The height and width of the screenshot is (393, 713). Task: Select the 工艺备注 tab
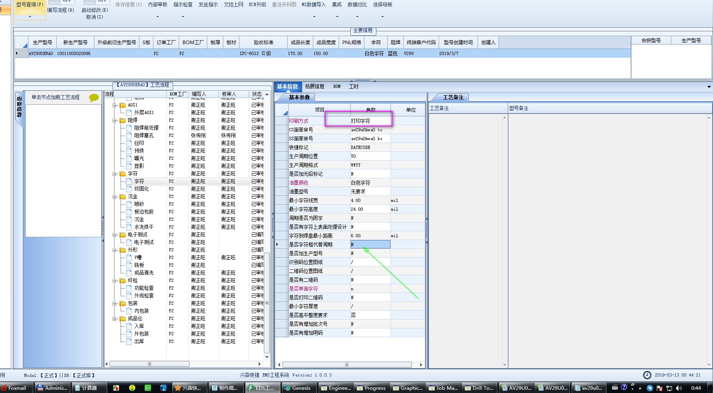(453, 97)
